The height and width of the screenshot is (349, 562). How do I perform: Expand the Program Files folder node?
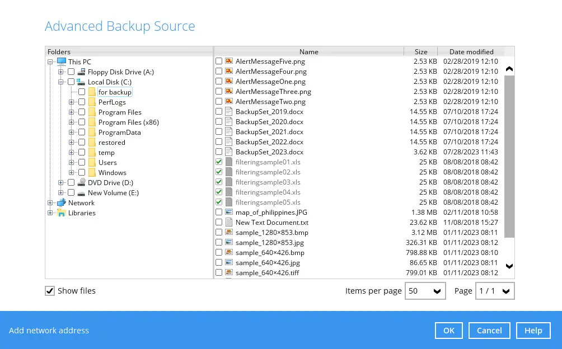pos(72,112)
